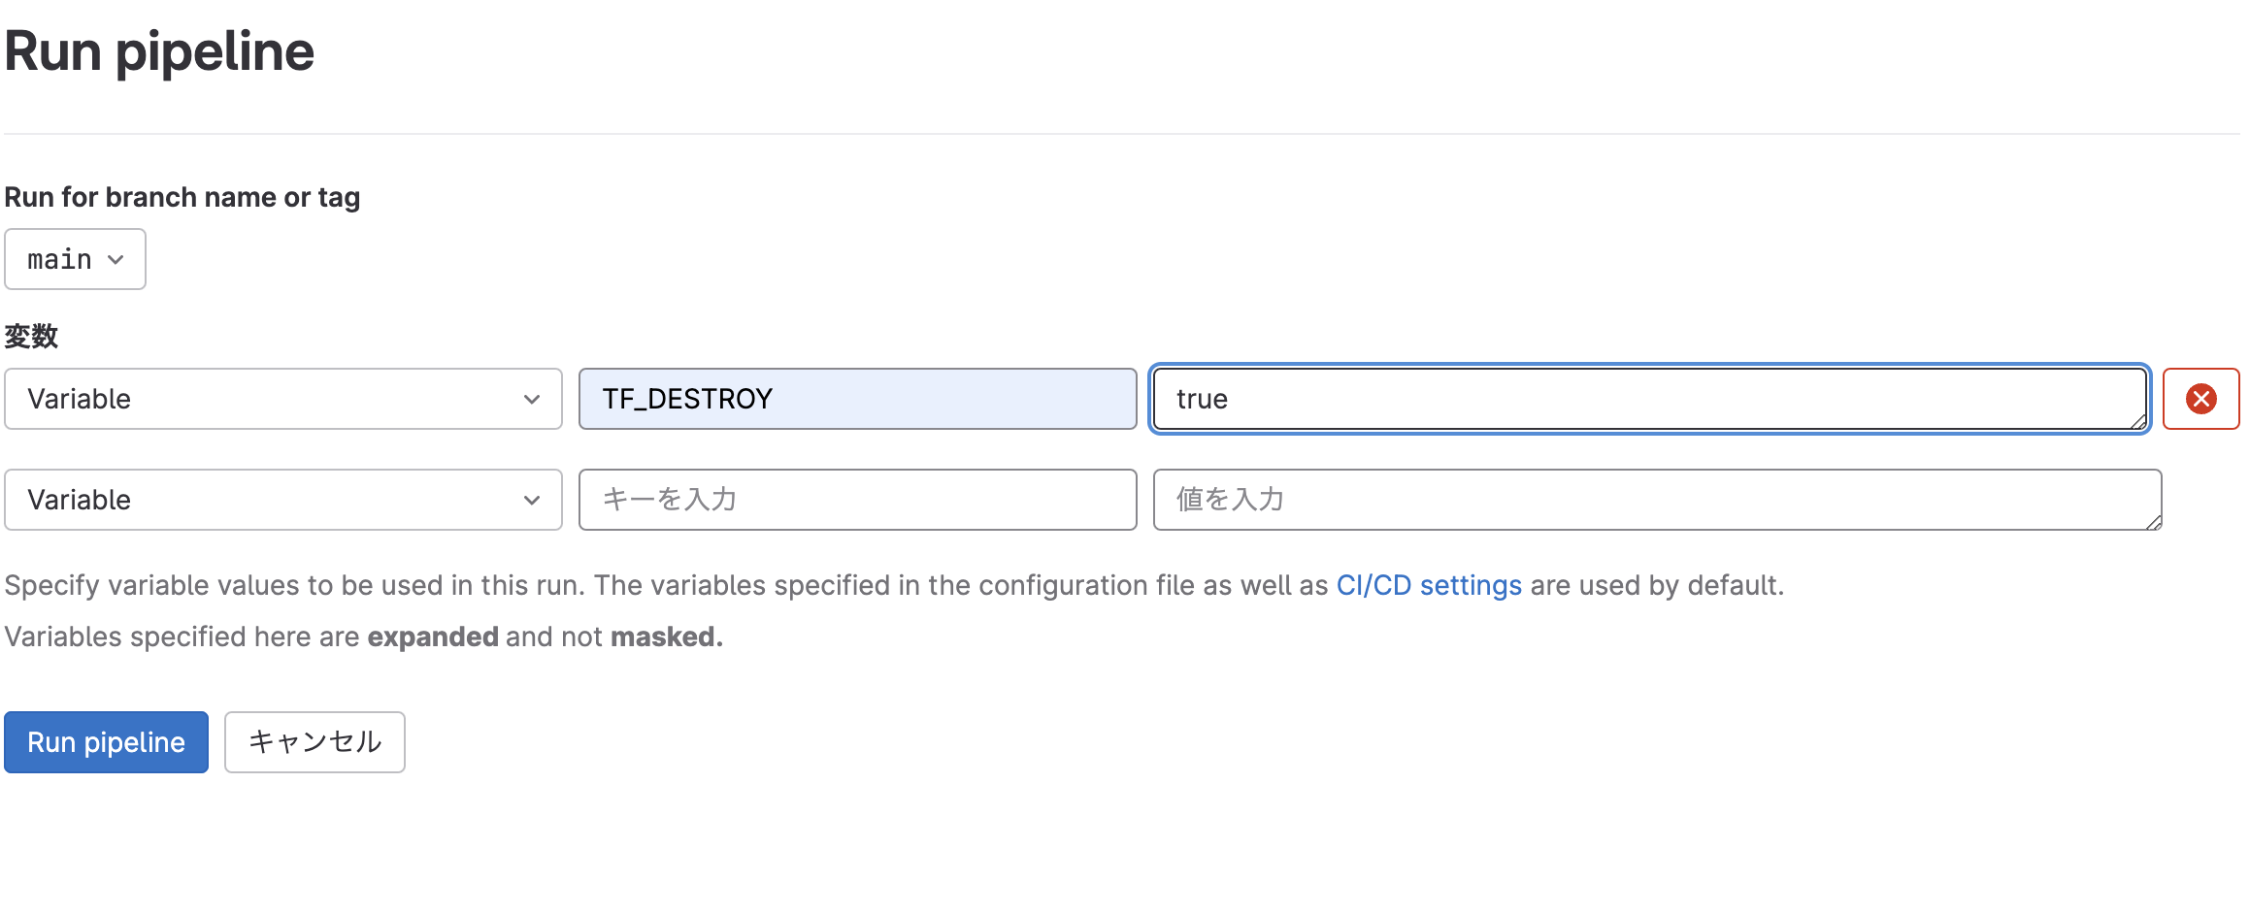Focus the value field containing true
Screen dimensions: 2250x914
1650,399
